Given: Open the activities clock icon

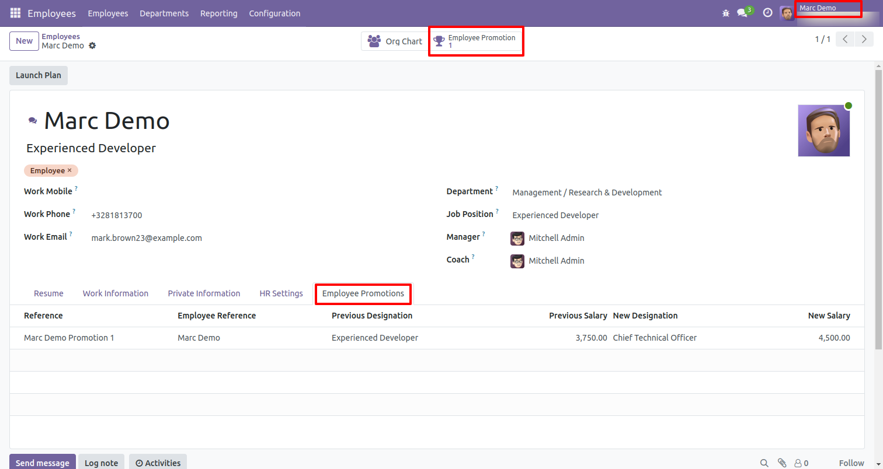Looking at the screenshot, I should pyautogui.click(x=767, y=13).
